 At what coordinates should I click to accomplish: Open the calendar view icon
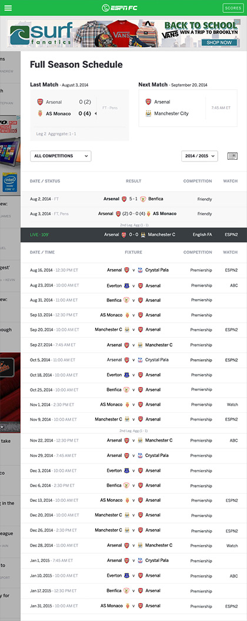coord(232,156)
